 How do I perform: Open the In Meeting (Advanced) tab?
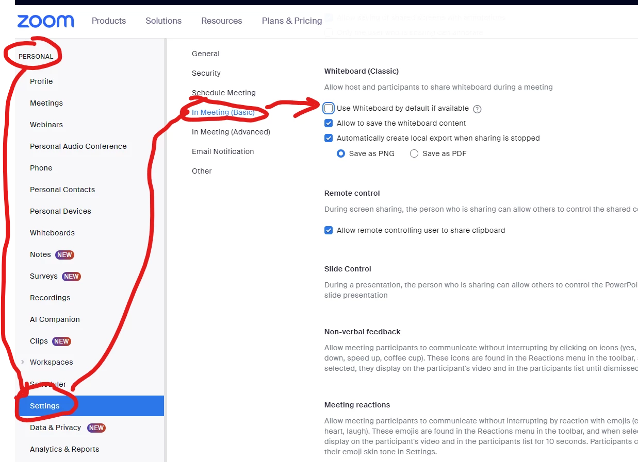pyautogui.click(x=231, y=132)
